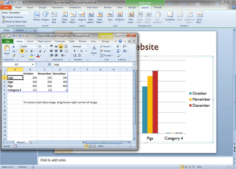Open the Axes options menu
This screenshot has width=236, height=169.
[110, 17]
